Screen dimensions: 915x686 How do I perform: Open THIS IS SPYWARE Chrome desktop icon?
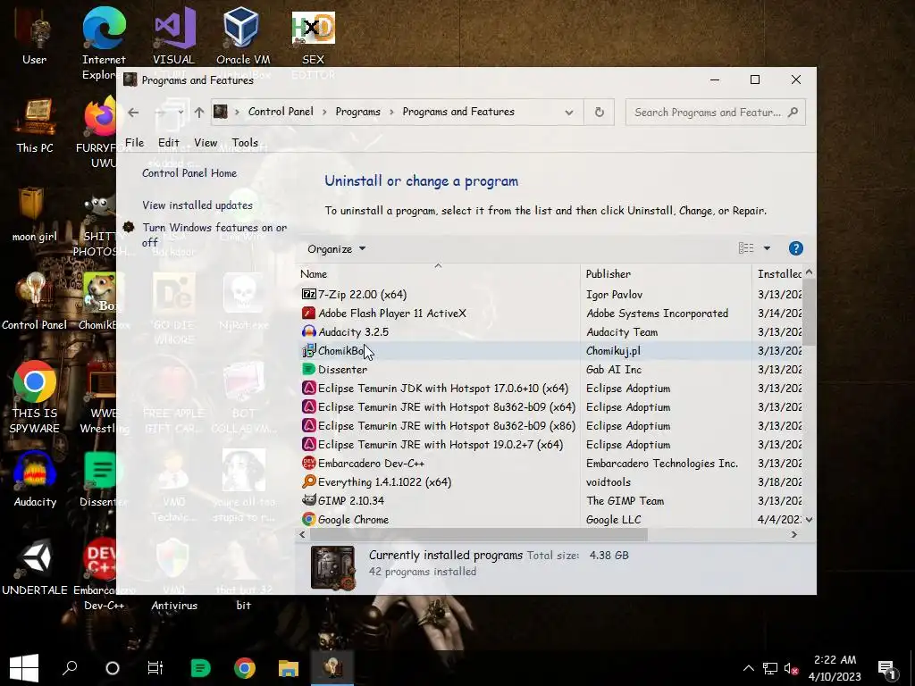[x=35, y=397]
